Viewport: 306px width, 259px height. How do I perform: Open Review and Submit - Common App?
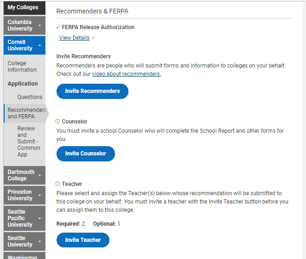29,142
